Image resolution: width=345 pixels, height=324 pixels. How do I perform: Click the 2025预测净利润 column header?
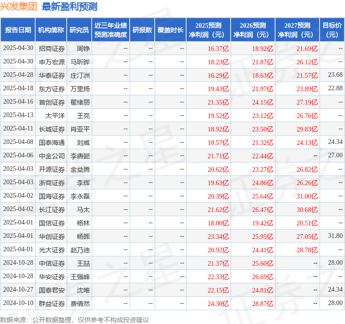tap(208, 30)
